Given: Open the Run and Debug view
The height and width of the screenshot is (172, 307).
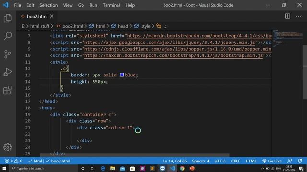Looking at the screenshot, I should [8, 72].
